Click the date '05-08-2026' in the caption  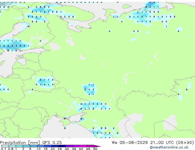[134, 143]
